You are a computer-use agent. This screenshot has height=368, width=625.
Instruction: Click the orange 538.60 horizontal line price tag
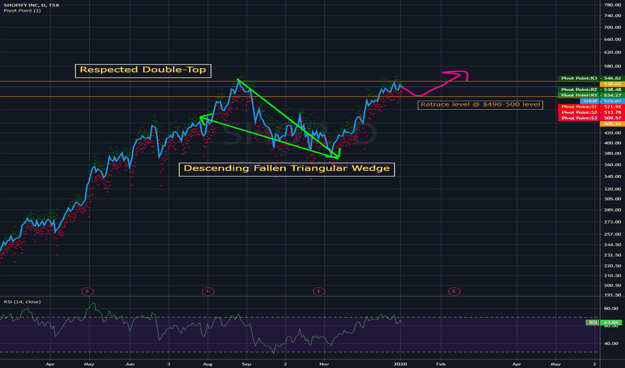(612, 84)
